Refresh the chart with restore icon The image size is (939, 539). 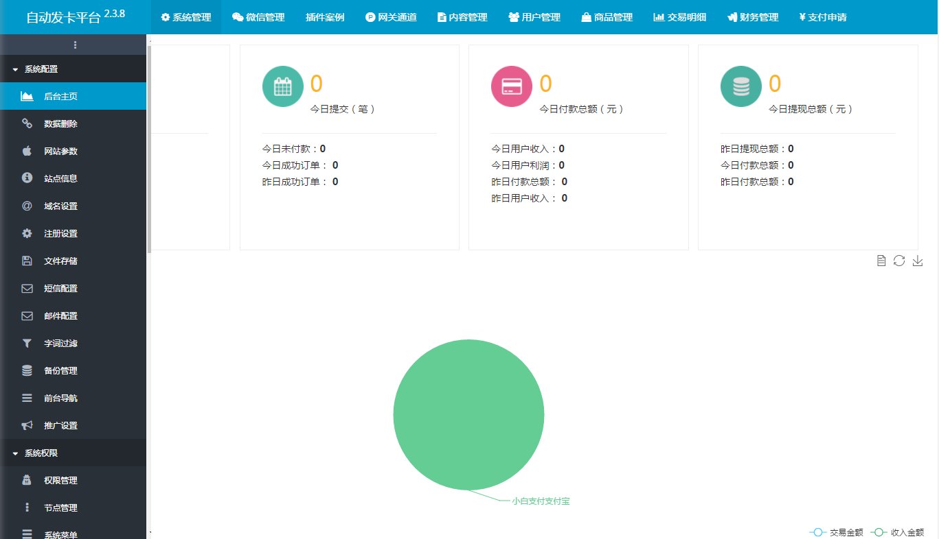(x=899, y=261)
